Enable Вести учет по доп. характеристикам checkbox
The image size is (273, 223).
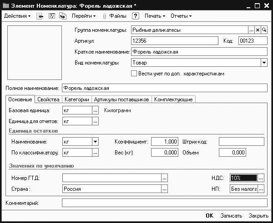pos(134,74)
